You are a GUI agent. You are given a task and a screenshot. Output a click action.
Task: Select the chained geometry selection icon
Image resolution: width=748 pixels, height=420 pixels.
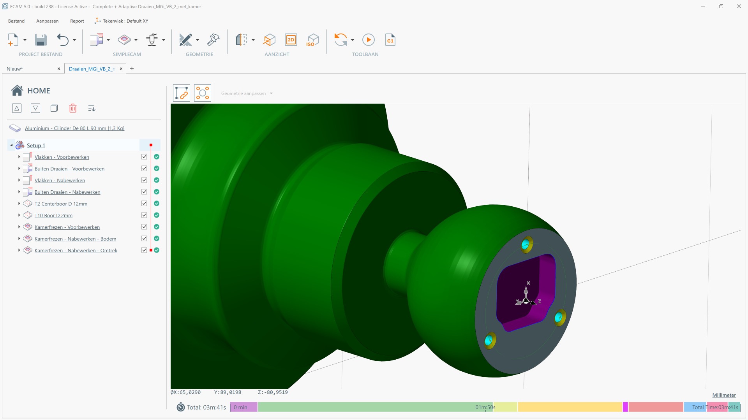coord(182,93)
